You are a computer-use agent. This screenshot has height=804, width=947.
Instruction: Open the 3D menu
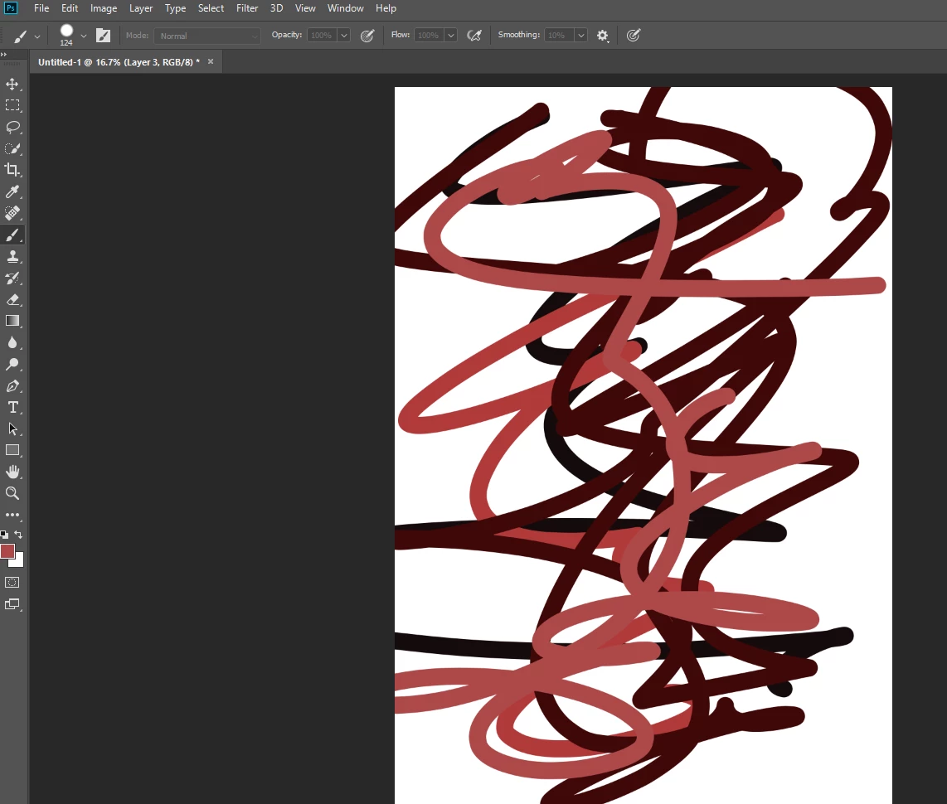(277, 8)
